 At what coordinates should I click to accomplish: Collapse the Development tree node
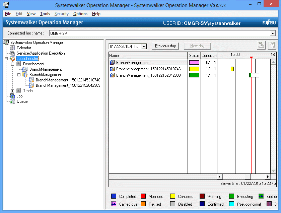coord(13,64)
